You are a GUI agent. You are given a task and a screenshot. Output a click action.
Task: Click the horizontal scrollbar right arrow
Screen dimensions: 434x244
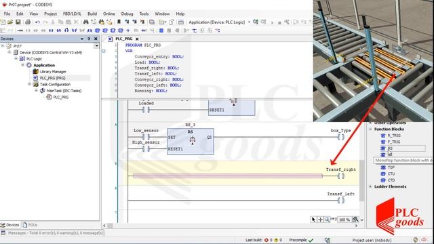356,226
